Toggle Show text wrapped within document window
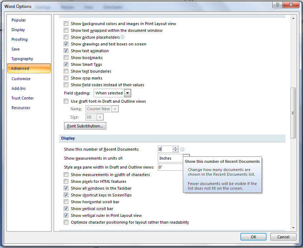303x248 pixels. tap(66, 30)
